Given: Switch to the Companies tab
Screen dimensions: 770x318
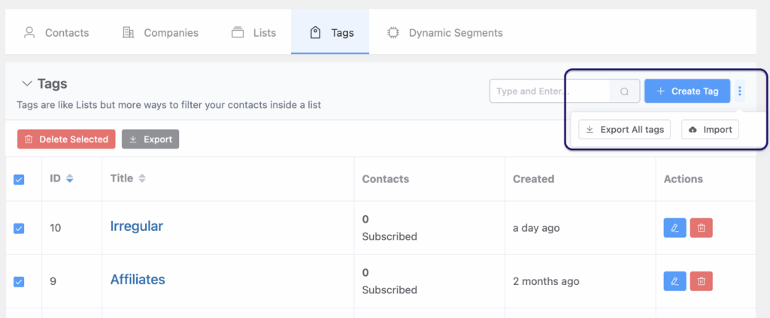Looking at the screenshot, I should 160,33.
